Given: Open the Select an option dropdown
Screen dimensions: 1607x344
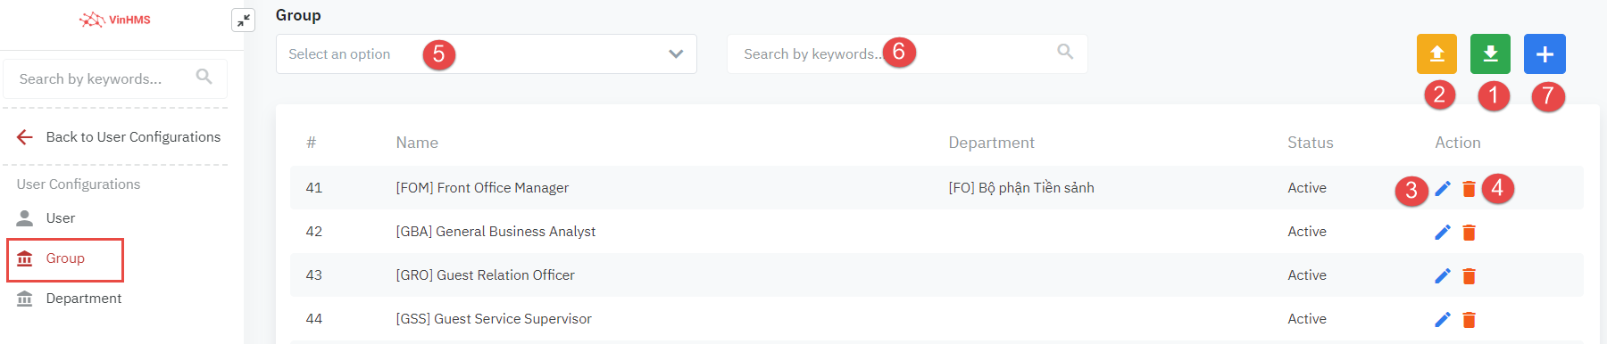Looking at the screenshot, I should click(486, 54).
